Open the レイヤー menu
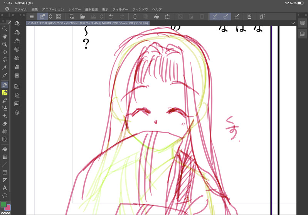The image size is (308, 215). click(x=74, y=9)
